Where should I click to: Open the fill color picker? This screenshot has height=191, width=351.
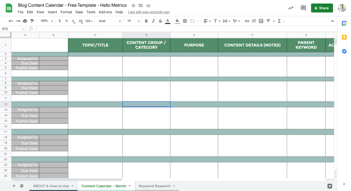177,21
